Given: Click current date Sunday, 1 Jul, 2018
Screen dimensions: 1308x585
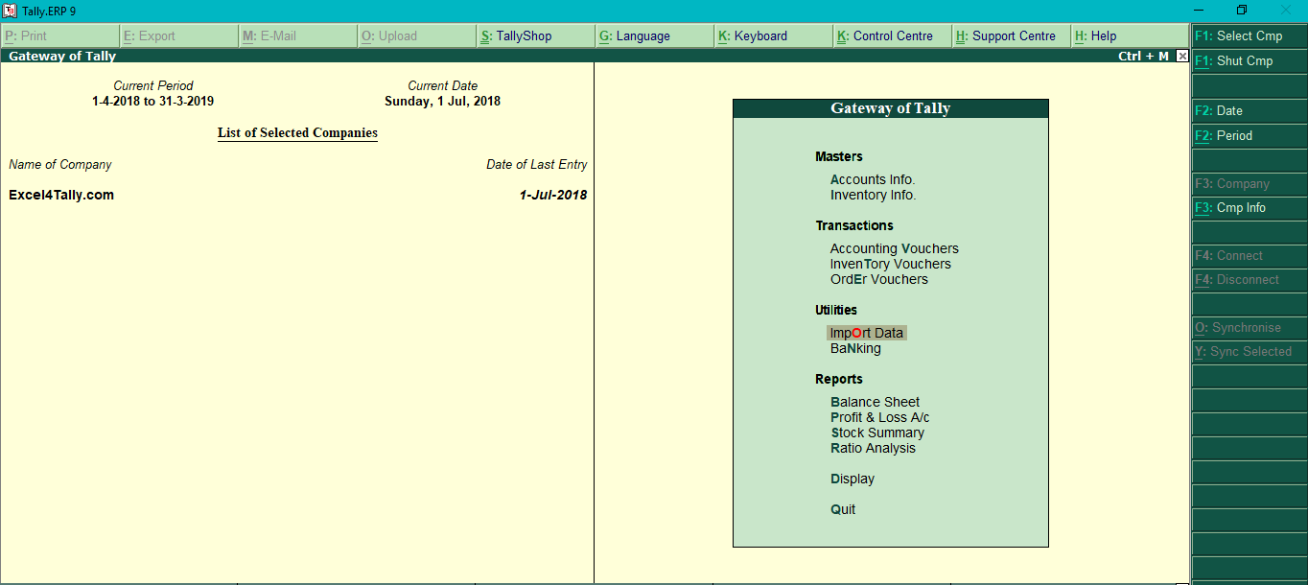Looking at the screenshot, I should point(443,101).
